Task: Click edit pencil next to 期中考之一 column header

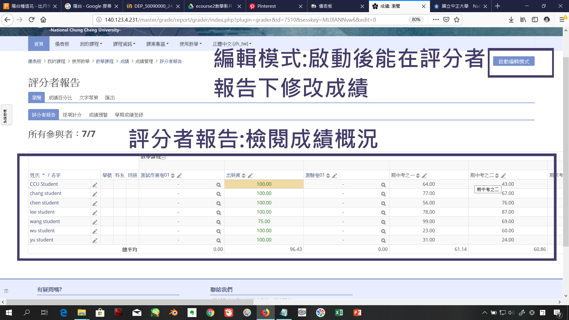Action: click(x=424, y=176)
